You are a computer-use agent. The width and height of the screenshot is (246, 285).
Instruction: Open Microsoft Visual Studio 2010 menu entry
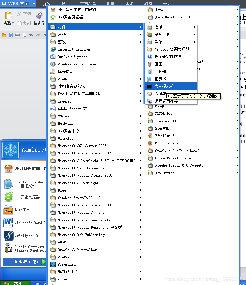point(96,175)
